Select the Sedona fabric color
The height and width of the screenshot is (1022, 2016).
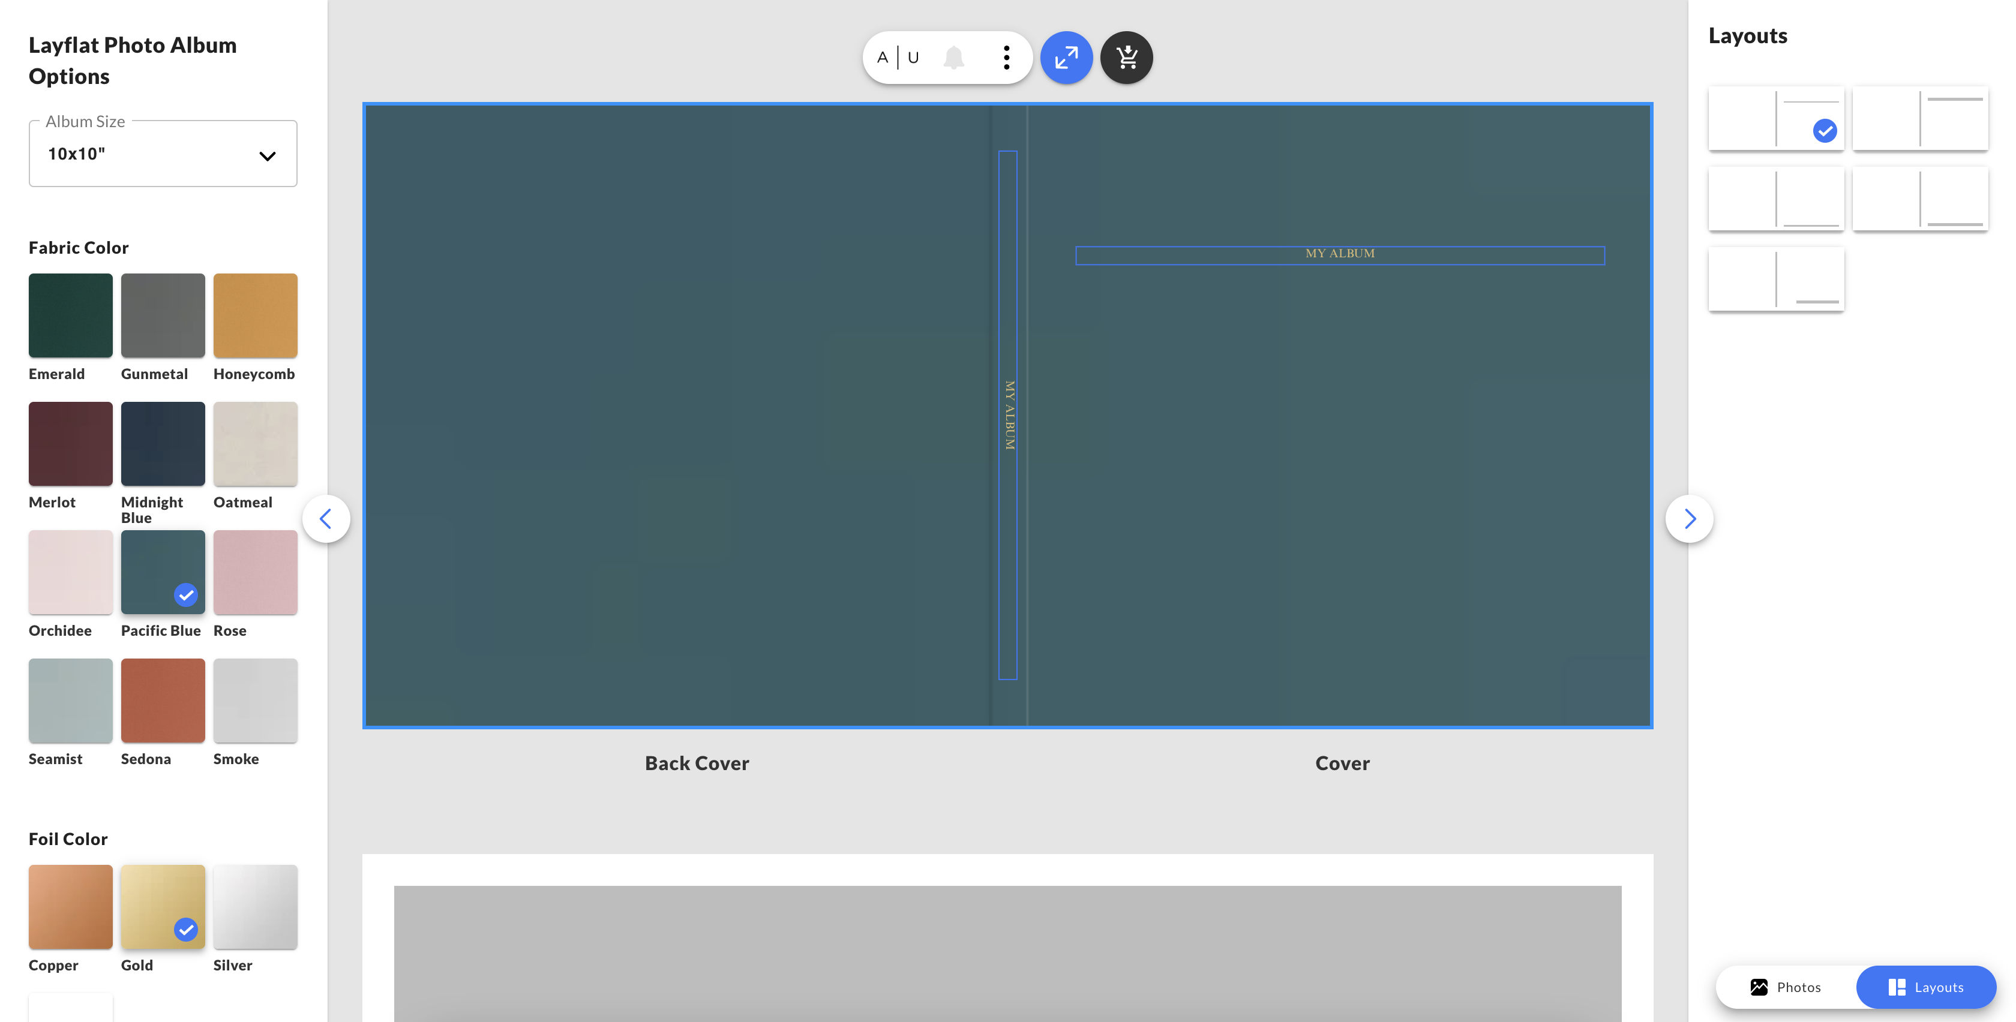pos(163,701)
